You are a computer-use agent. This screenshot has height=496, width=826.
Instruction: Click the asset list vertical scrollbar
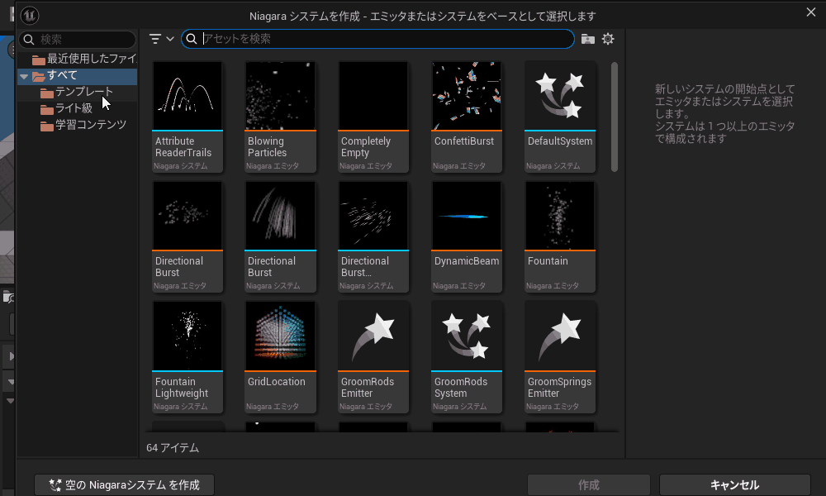click(x=614, y=117)
